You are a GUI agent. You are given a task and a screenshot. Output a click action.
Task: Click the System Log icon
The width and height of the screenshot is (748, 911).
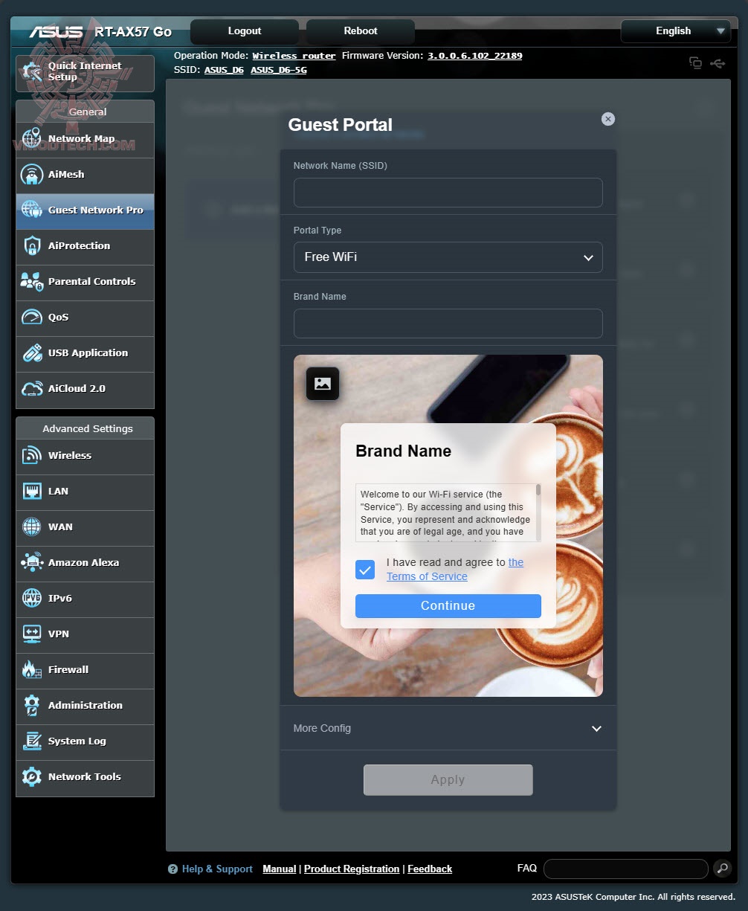pos(32,741)
